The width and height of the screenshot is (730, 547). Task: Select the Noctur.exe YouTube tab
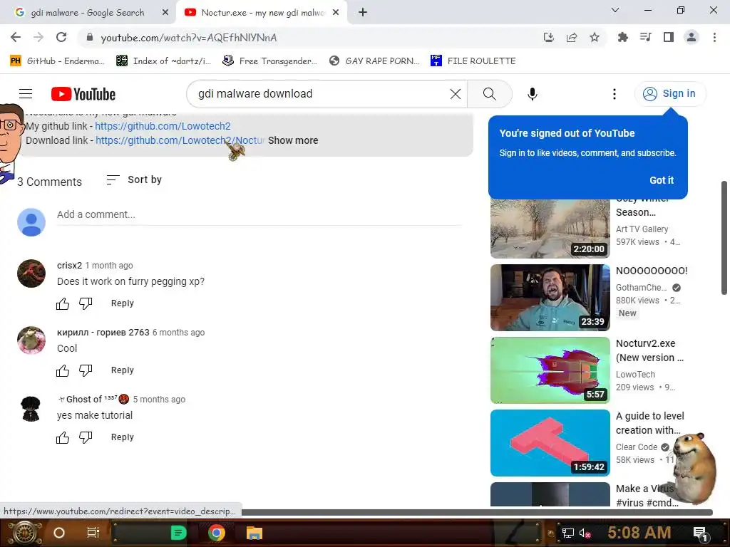[262, 13]
